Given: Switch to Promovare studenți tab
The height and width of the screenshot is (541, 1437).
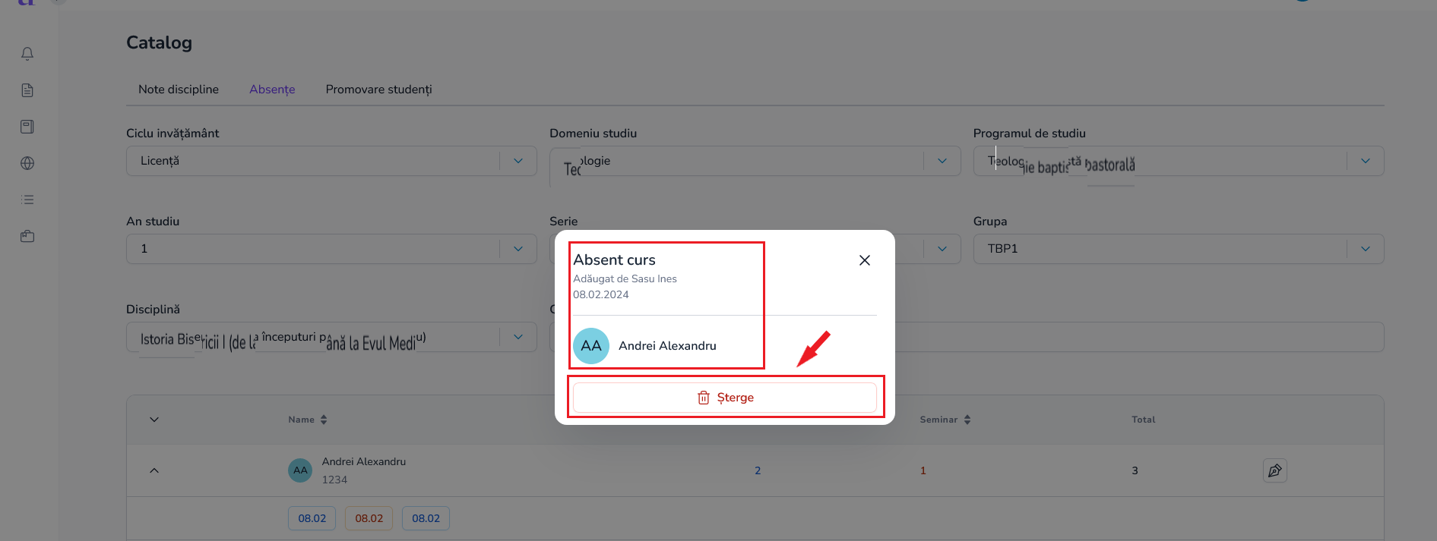Looking at the screenshot, I should pos(378,90).
